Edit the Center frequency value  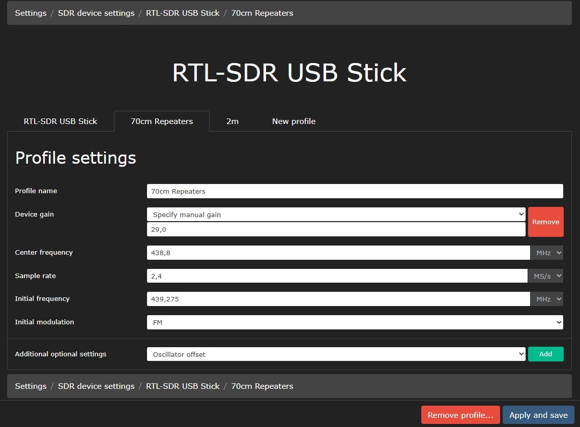338,253
